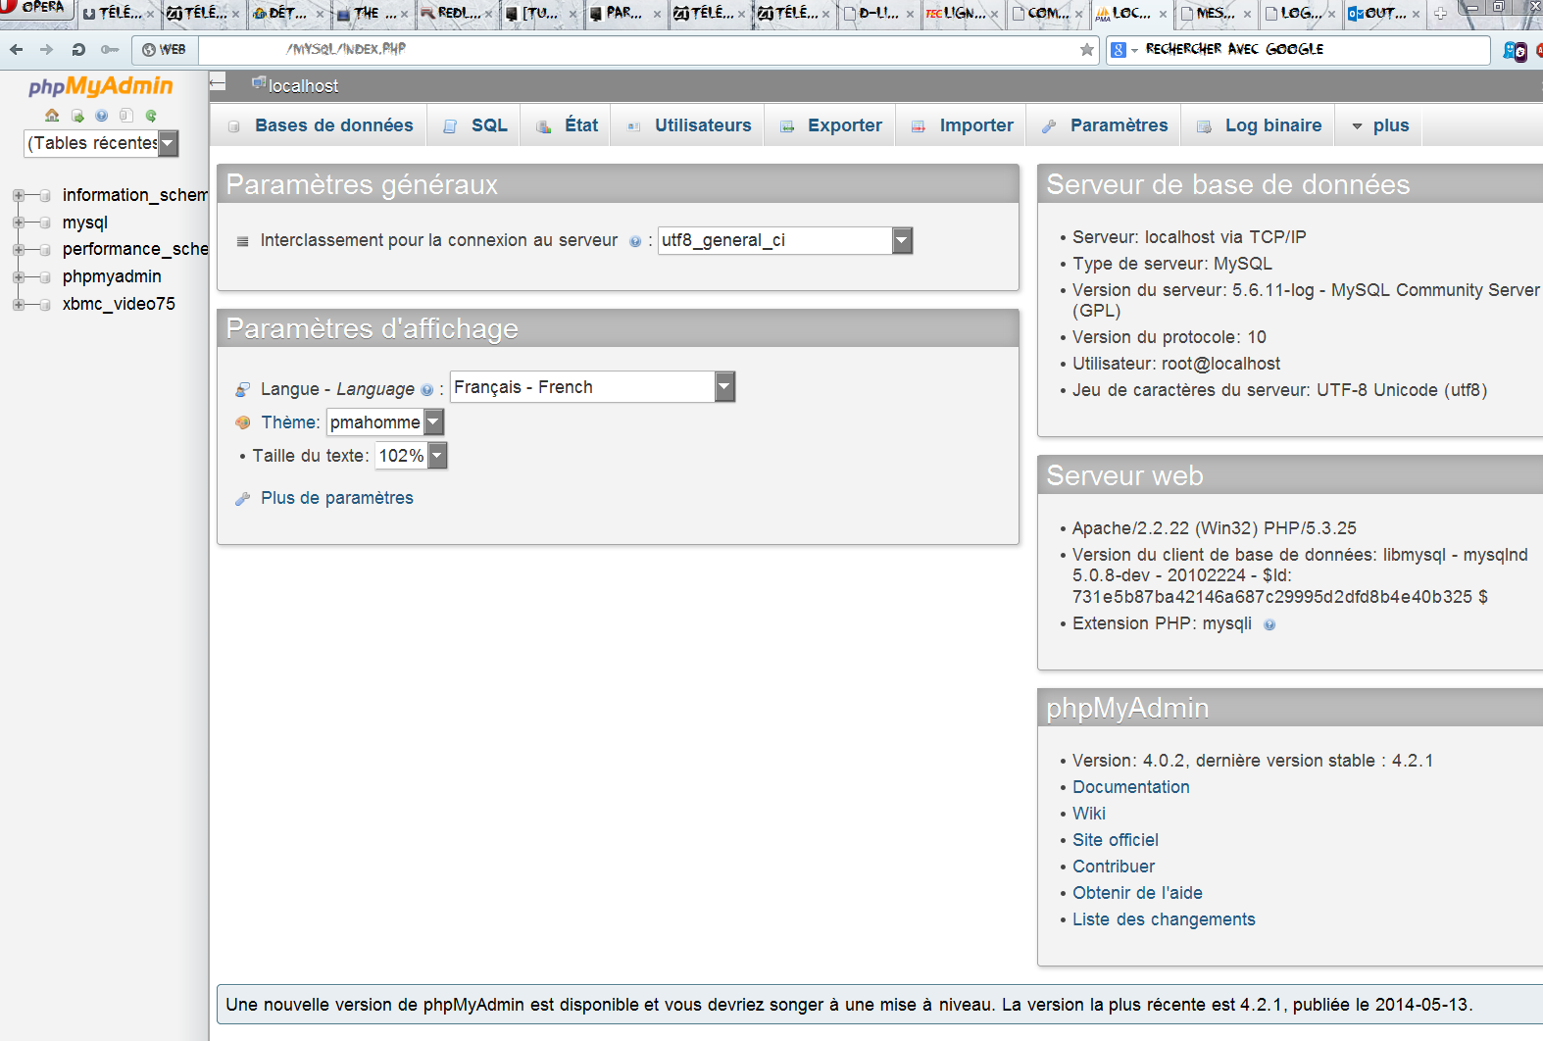Open the help documentation icon in sidebar
This screenshot has width=1543, height=1041.
click(102, 116)
